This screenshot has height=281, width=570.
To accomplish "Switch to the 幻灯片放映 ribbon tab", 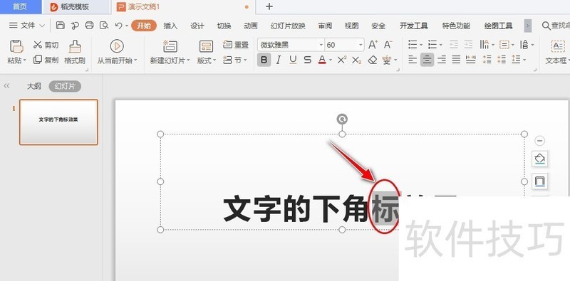I will [288, 26].
